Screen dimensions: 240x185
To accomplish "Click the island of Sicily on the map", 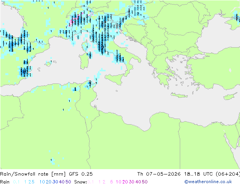I will [x=115, y=79].
